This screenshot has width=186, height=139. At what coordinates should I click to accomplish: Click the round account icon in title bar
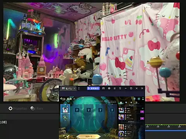click(x=109, y=88)
